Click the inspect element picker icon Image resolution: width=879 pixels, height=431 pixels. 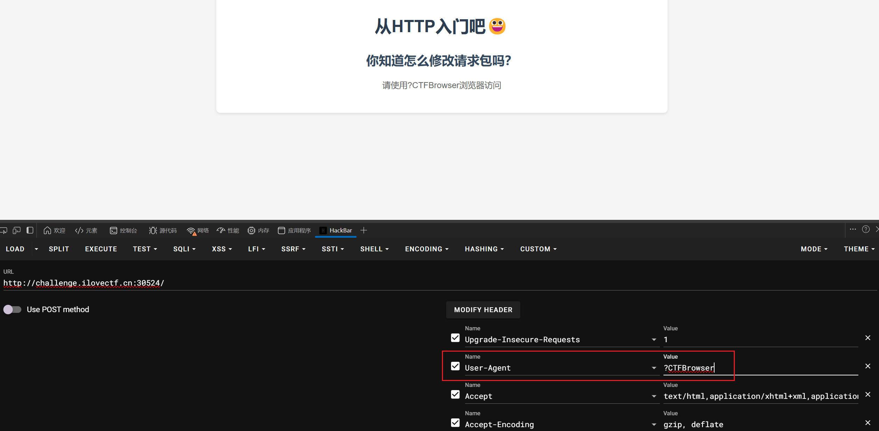click(3, 230)
